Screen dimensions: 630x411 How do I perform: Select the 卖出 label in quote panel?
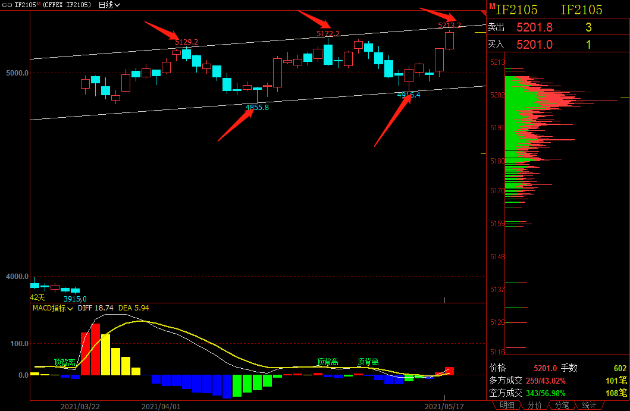tap(496, 27)
